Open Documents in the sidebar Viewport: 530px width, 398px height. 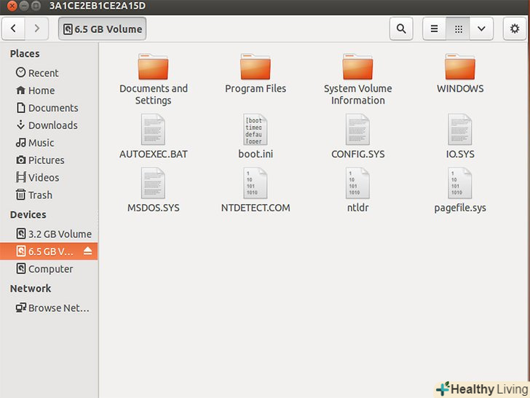point(47,108)
